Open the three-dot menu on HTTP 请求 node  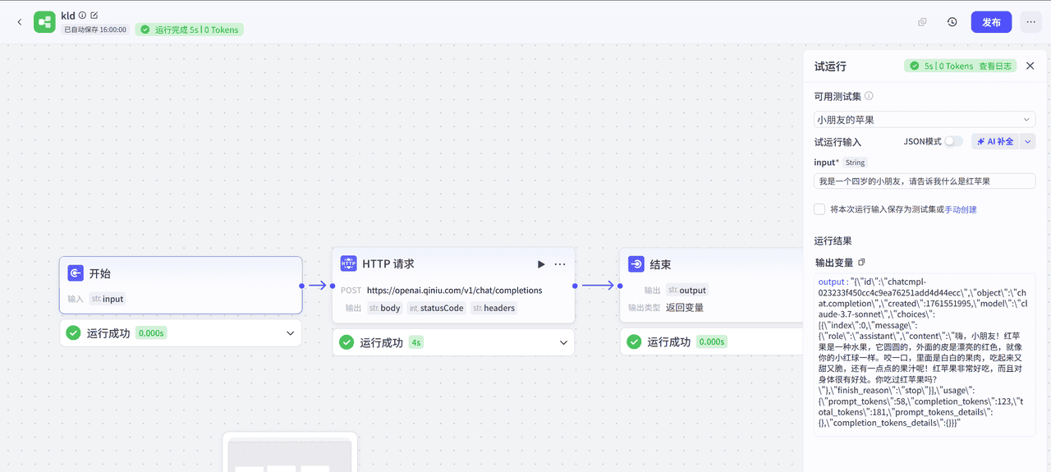coord(560,264)
